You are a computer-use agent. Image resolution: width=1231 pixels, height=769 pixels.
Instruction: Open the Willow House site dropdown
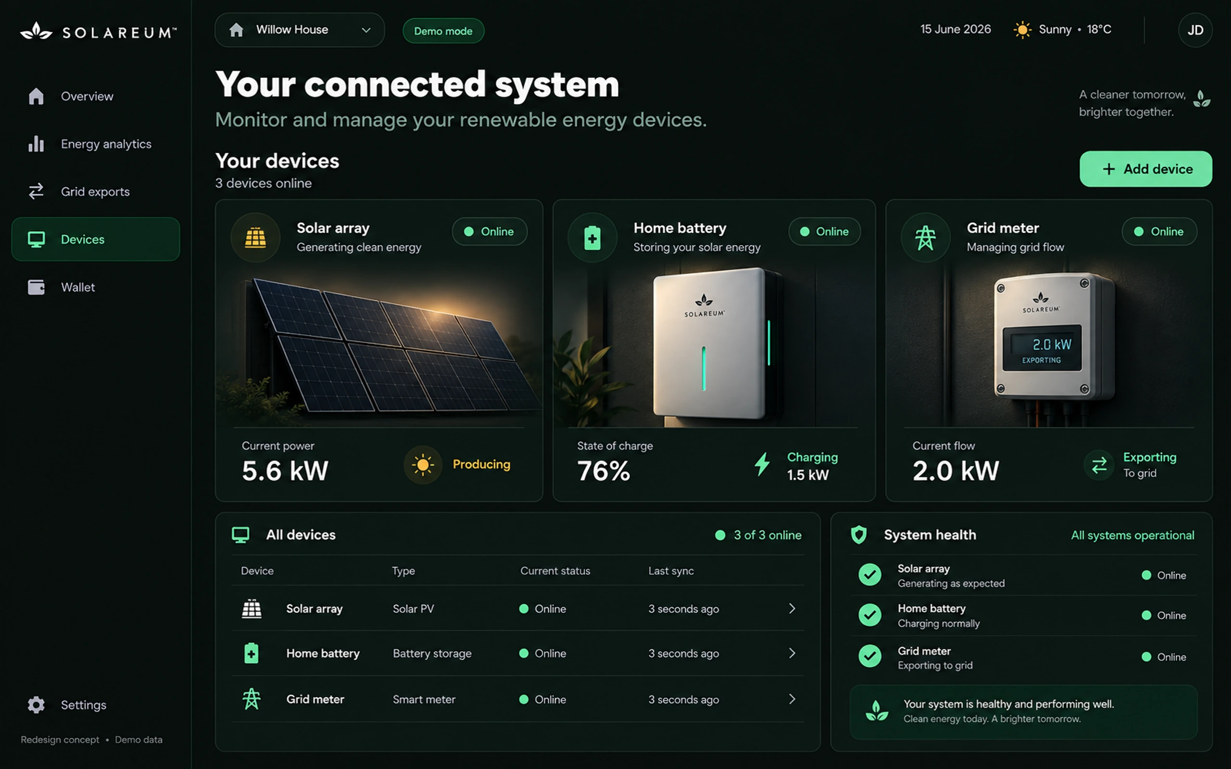coord(300,30)
